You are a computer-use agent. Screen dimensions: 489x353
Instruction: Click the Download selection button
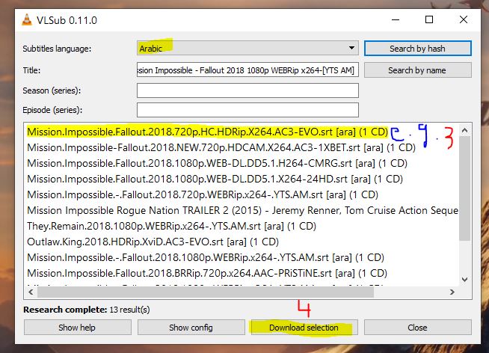point(304,328)
